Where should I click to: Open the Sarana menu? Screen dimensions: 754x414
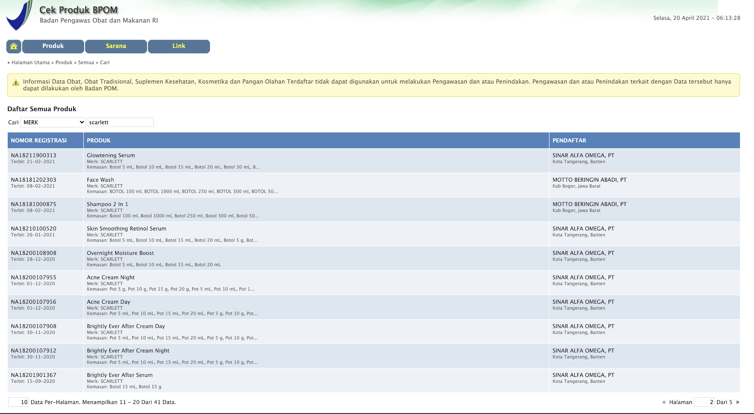[116, 46]
